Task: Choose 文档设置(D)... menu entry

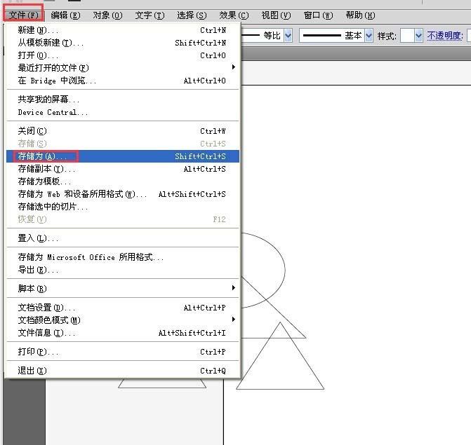Action: point(123,308)
